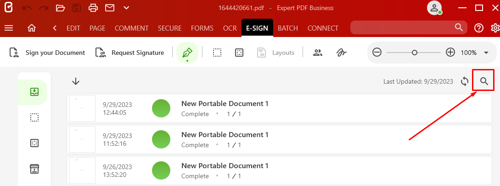Click the Expert PDF logo icon

[x=9, y=8]
